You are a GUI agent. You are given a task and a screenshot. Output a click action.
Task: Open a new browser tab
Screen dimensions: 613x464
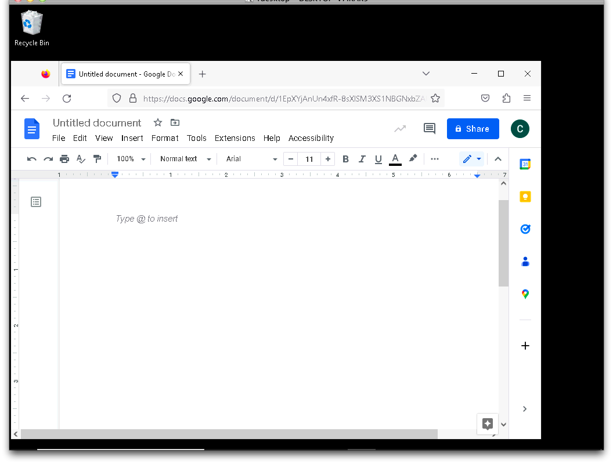[x=202, y=74]
